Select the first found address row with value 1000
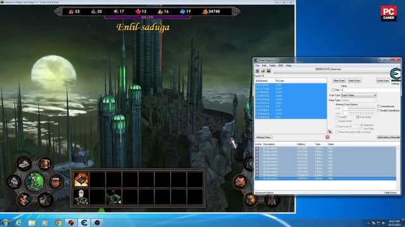405x227 pixels. click(x=290, y=85)
